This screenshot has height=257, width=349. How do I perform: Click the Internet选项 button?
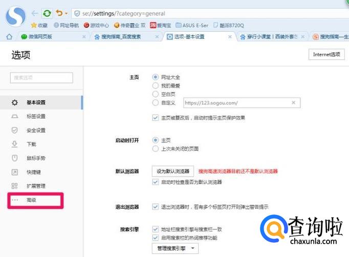tap(326, 54)
